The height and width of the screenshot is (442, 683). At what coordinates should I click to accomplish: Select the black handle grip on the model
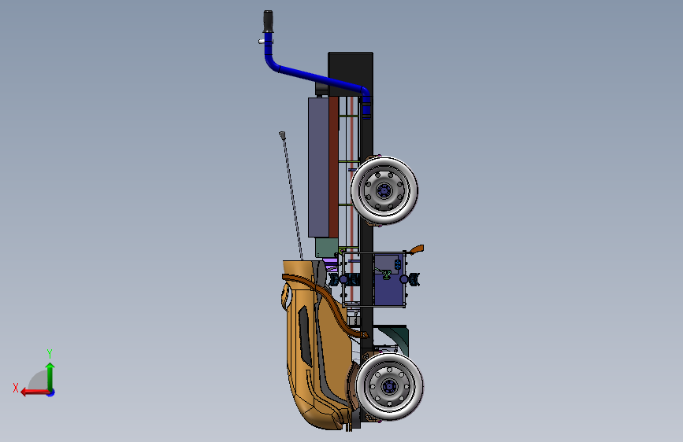pos(268,21)
